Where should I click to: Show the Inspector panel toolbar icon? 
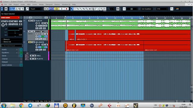(11, 9)
